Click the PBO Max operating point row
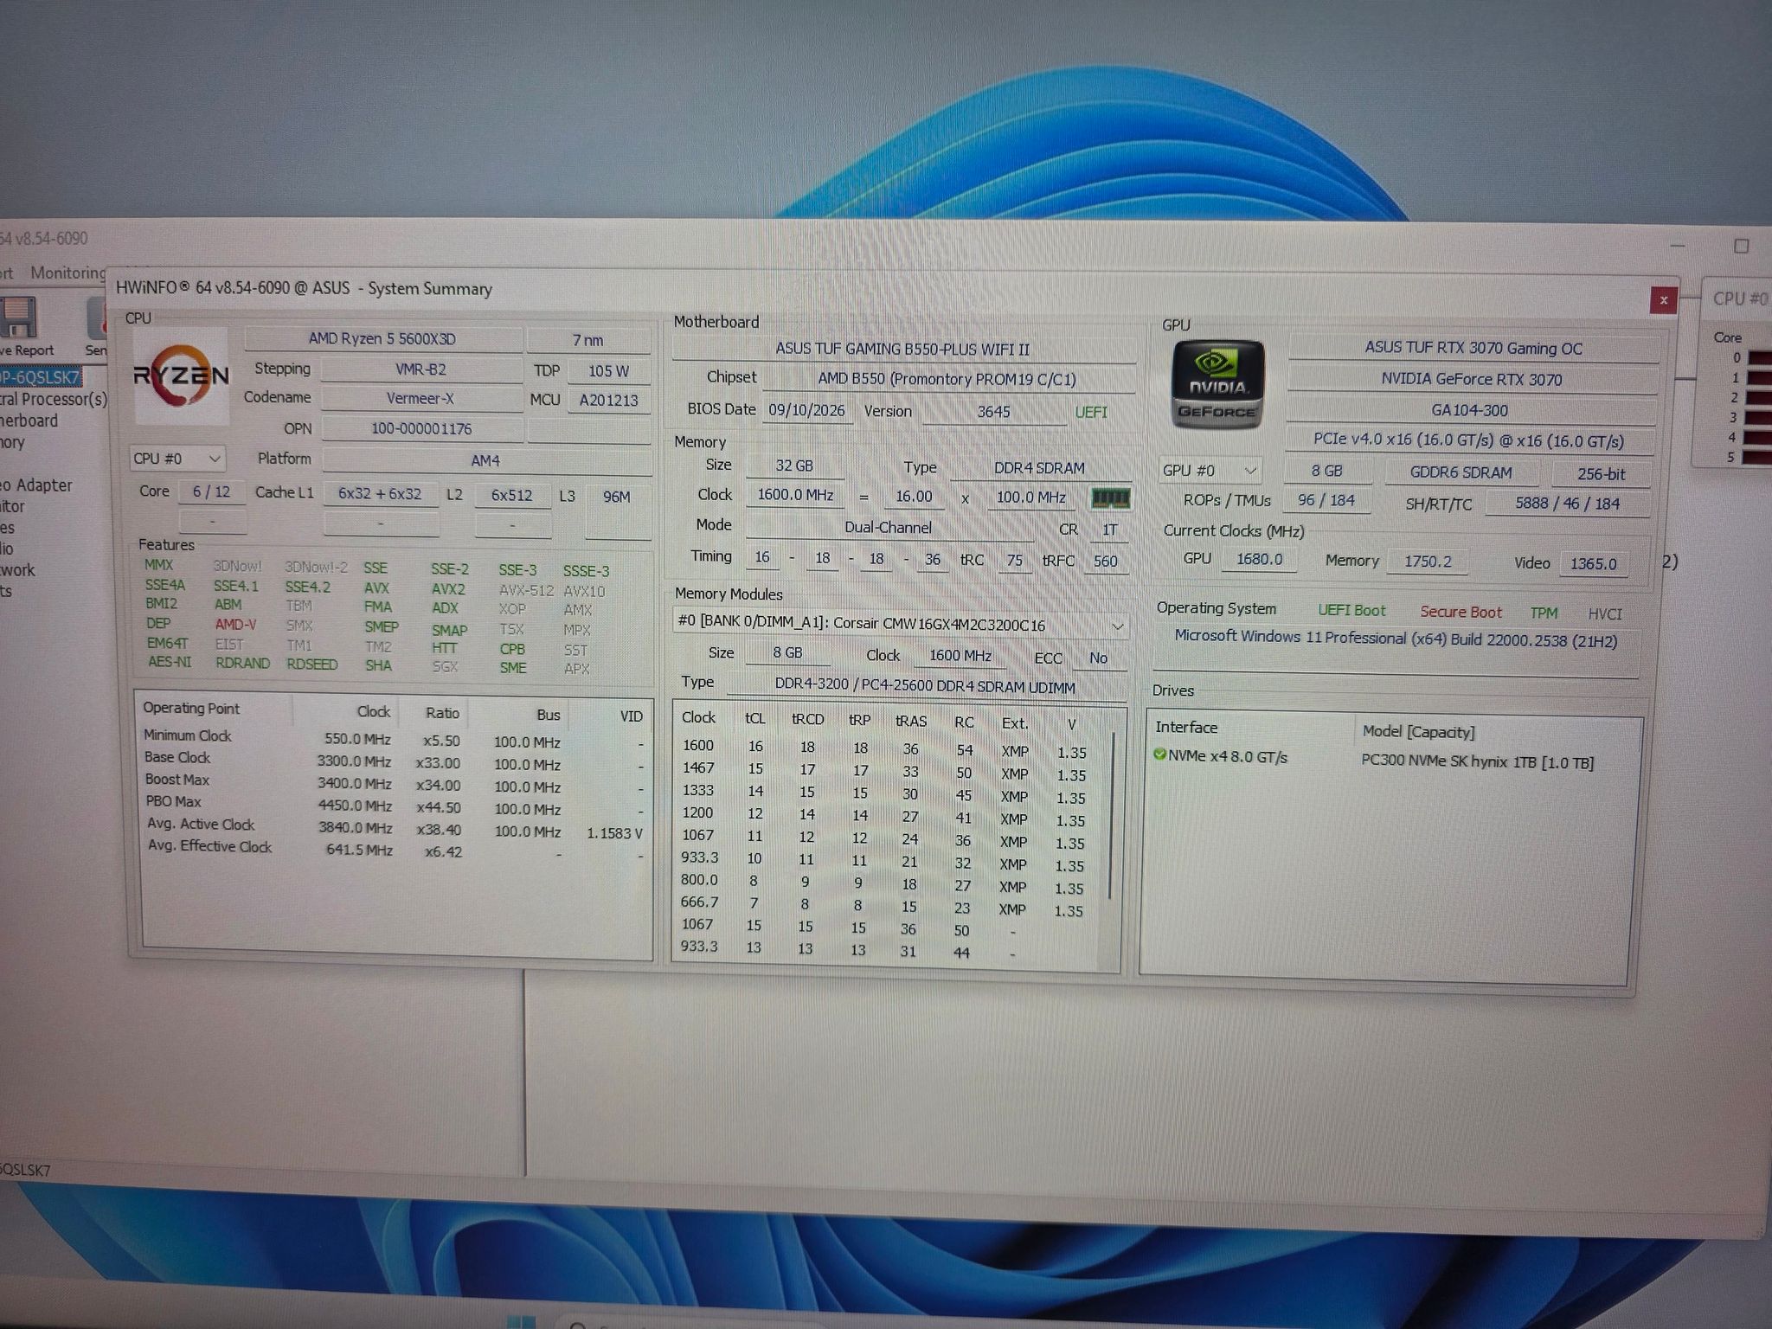Image resolution: width=1772 pixels, height=1329 pixels. tap(394, 805)
